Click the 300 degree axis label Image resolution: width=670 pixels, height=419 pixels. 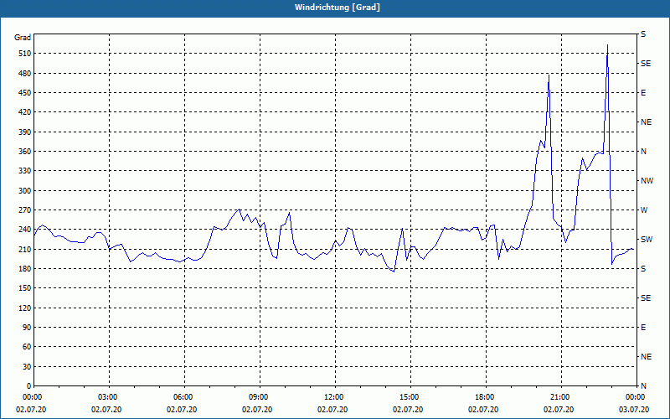click(x=25, y=191)
